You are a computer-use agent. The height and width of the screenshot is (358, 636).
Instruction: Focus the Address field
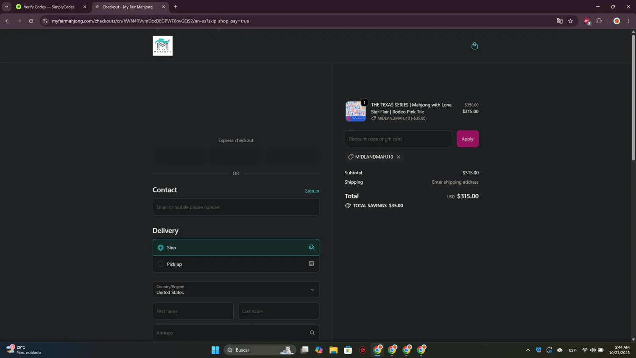(x=236, y=333)
